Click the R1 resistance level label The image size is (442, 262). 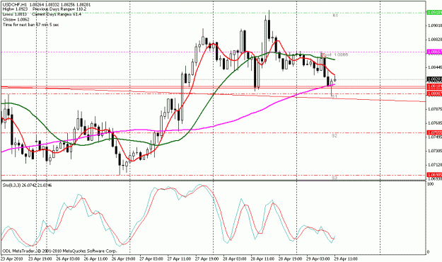[x=335, y=16]
